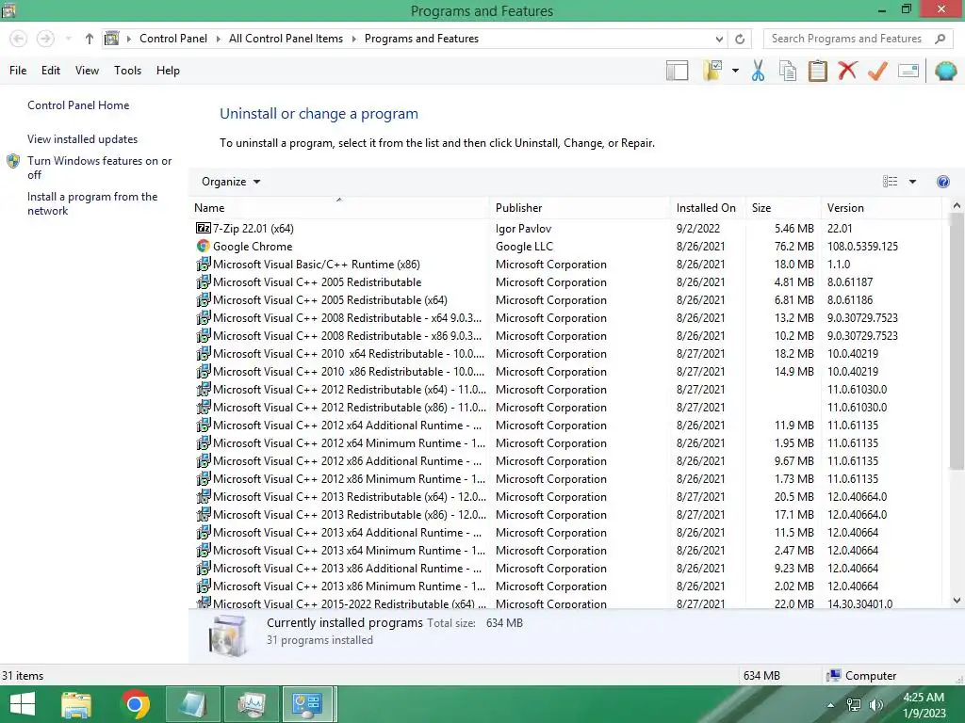Go to Control Panel Home link
Viewport: 965px width, 723px height.
click(x=78, y=105)
